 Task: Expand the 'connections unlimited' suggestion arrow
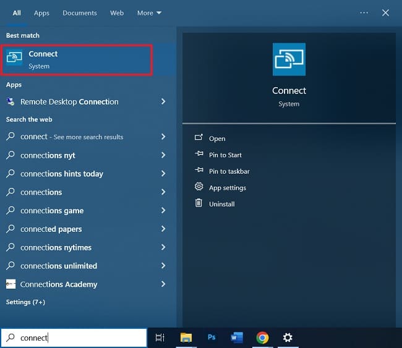pyautogui.click(x=163, y=266)
